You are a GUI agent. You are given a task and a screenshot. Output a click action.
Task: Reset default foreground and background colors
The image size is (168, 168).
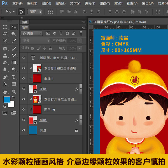[x=4, y=106]
